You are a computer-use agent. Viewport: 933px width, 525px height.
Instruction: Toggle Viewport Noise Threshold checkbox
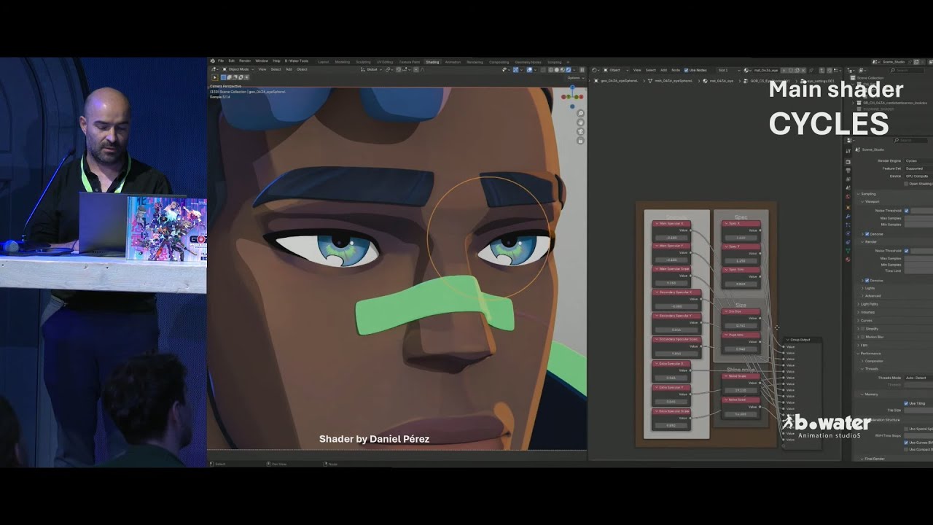click(907, 211)
